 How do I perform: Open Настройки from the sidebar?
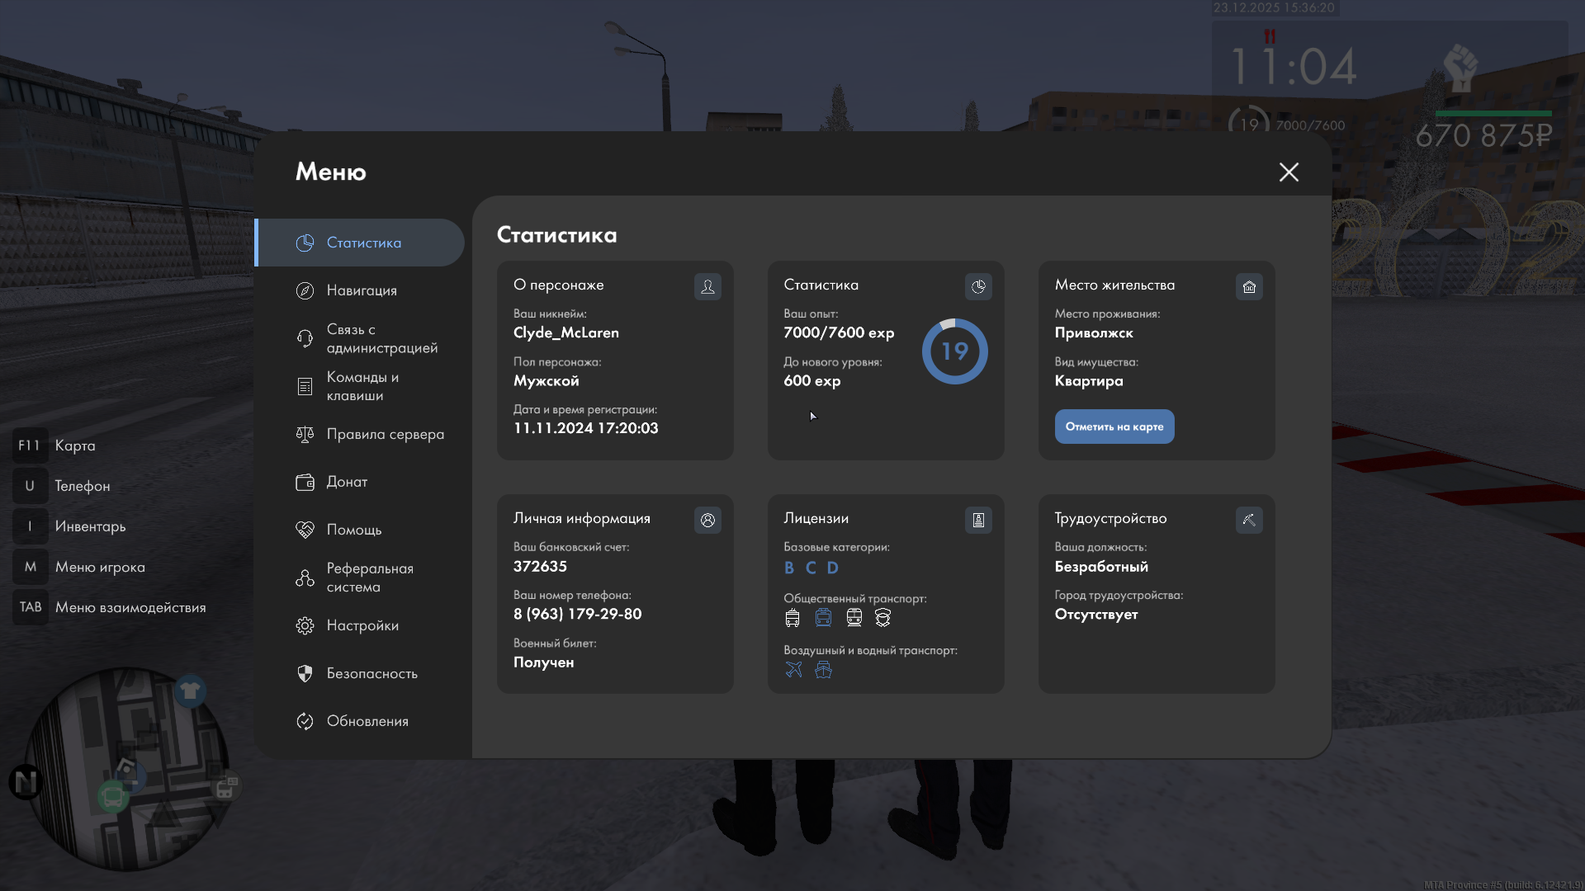click(x=362, y=625)
